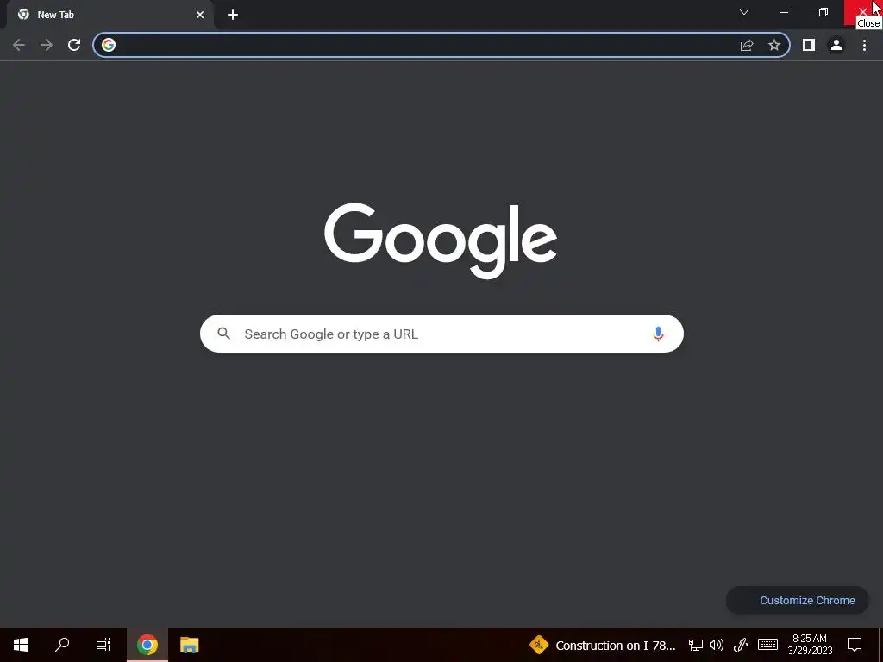Open the clock showing 8:25 AM
Viewport: 883px width, 662px height.
[810, 645]
